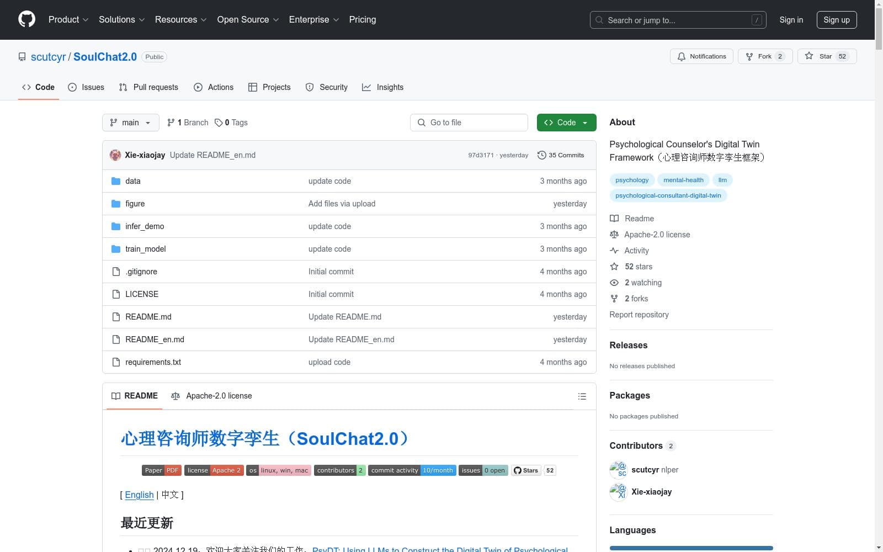
Task: Click the tag icon beside 0 Tags
Action: coord(219,123)
